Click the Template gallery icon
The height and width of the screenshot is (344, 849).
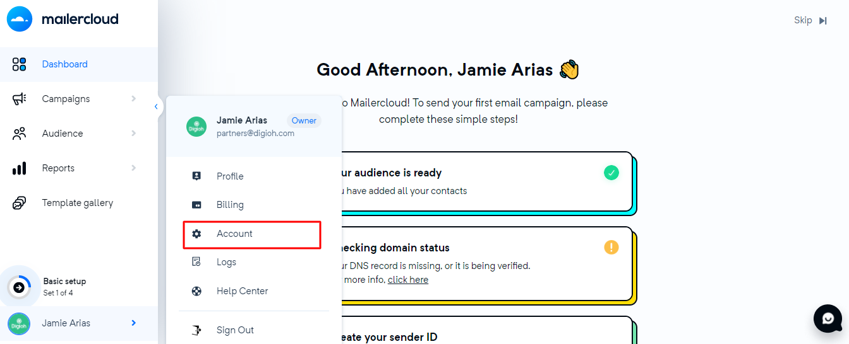coord(20,203)
